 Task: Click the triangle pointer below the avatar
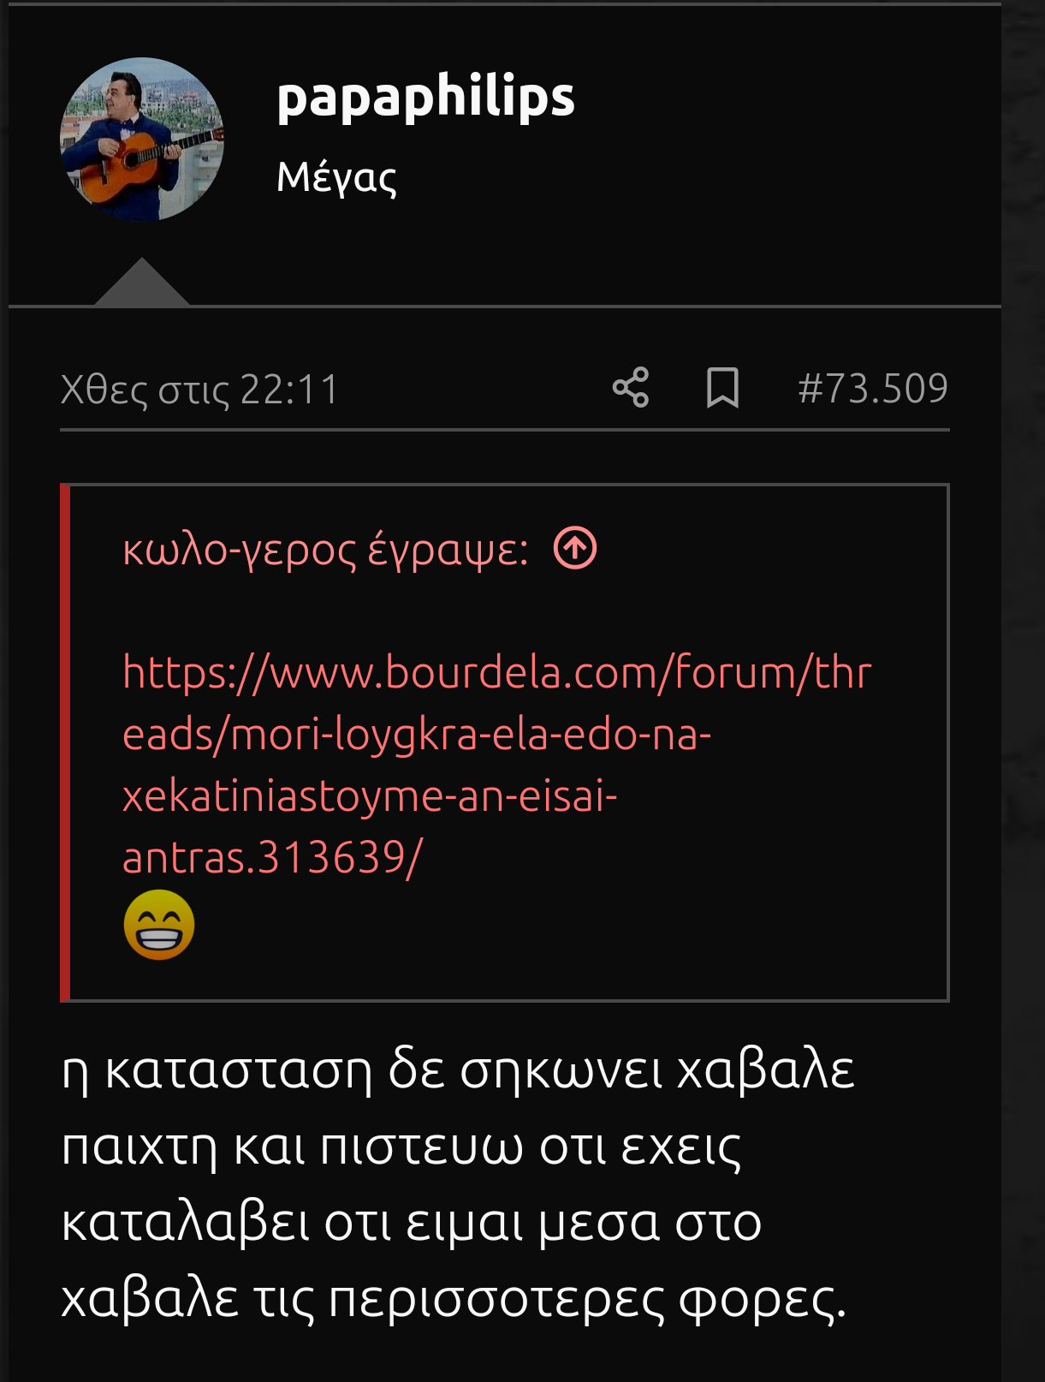[x=142, y=281]
